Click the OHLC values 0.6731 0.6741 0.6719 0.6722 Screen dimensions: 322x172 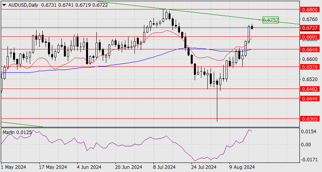coord(75,5)
